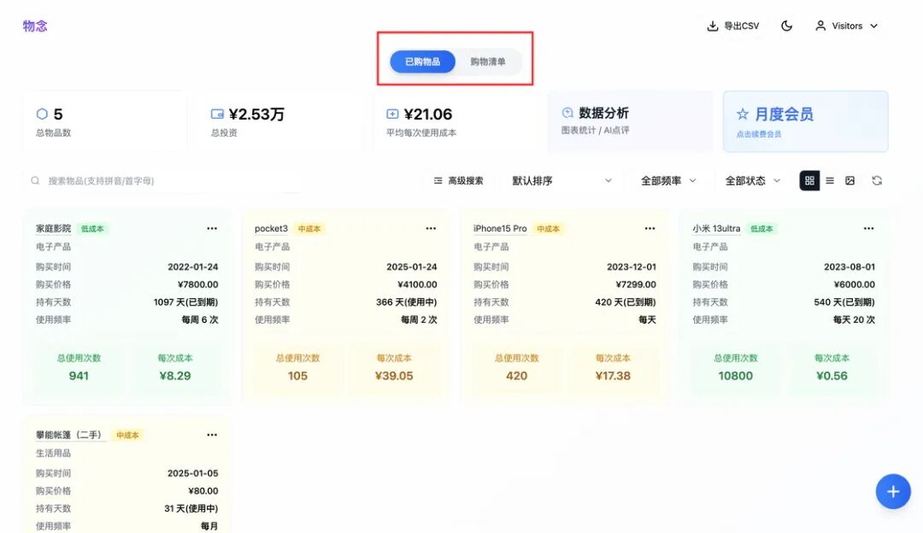Screen dimensions: 923x533
Task: Switch to grid card view
Action: pyautogui.click(x=809, y=180)
